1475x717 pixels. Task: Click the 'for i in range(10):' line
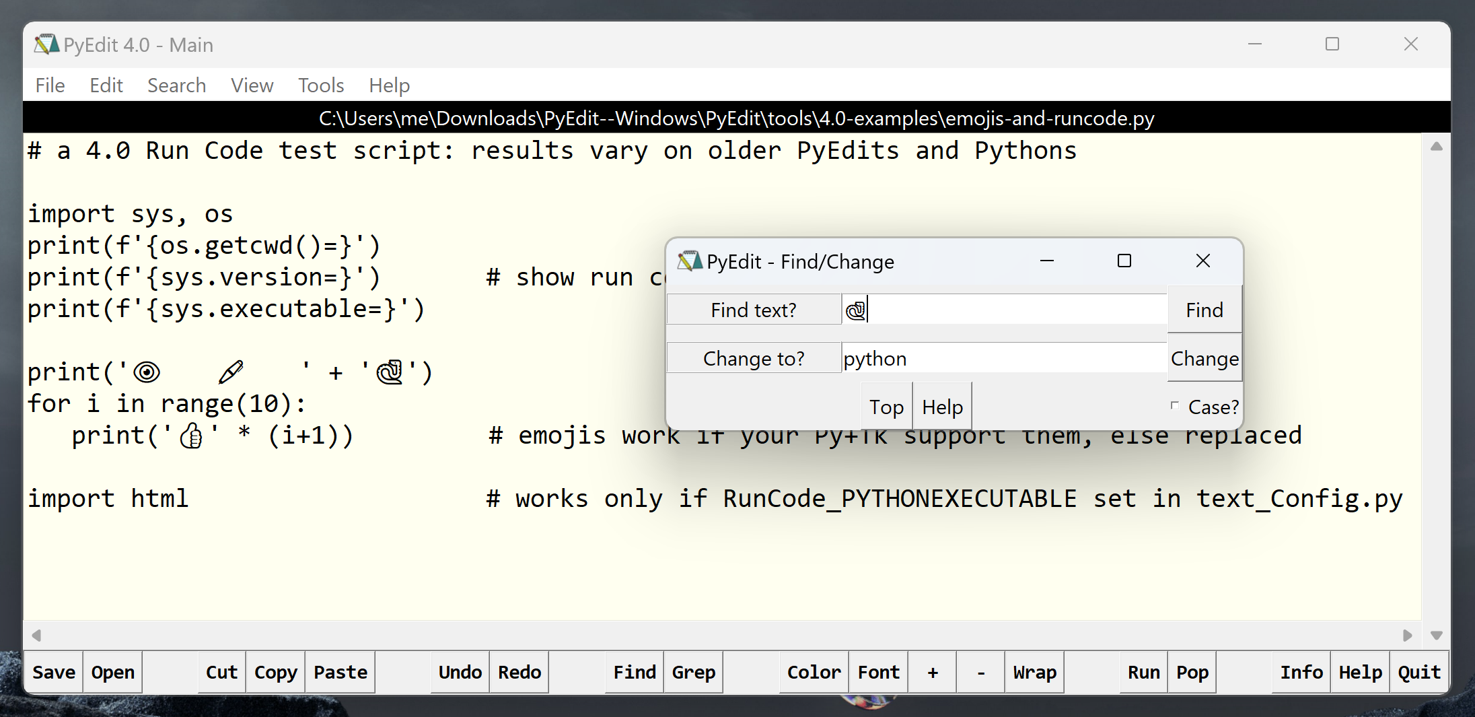[x=167, y=403]
